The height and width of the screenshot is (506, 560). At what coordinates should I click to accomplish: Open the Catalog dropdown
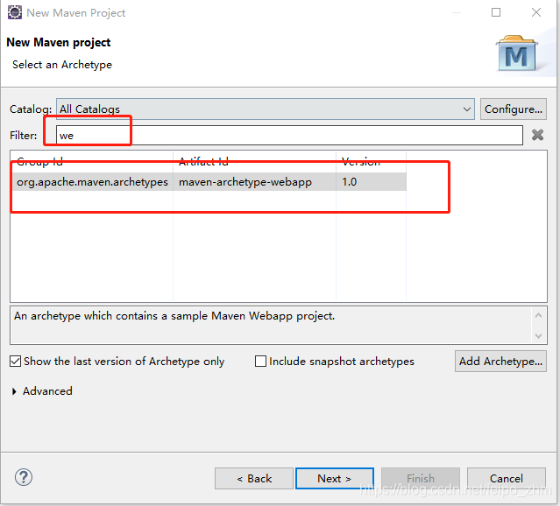pos(266,109)
